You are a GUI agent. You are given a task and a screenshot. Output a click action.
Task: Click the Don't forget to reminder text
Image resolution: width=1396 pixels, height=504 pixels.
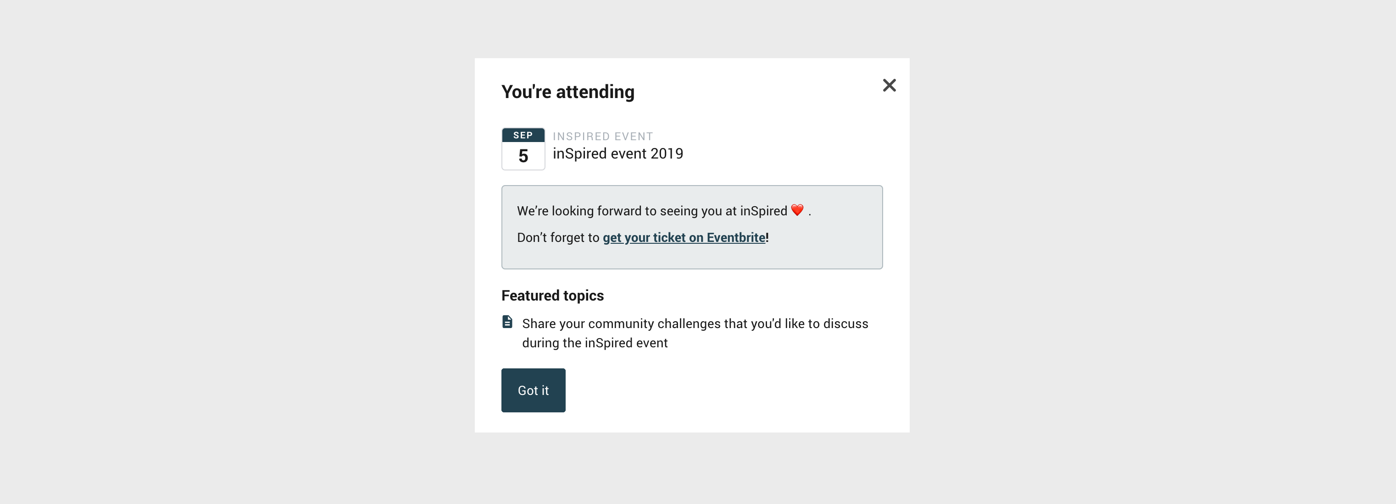tap(558, 237)
